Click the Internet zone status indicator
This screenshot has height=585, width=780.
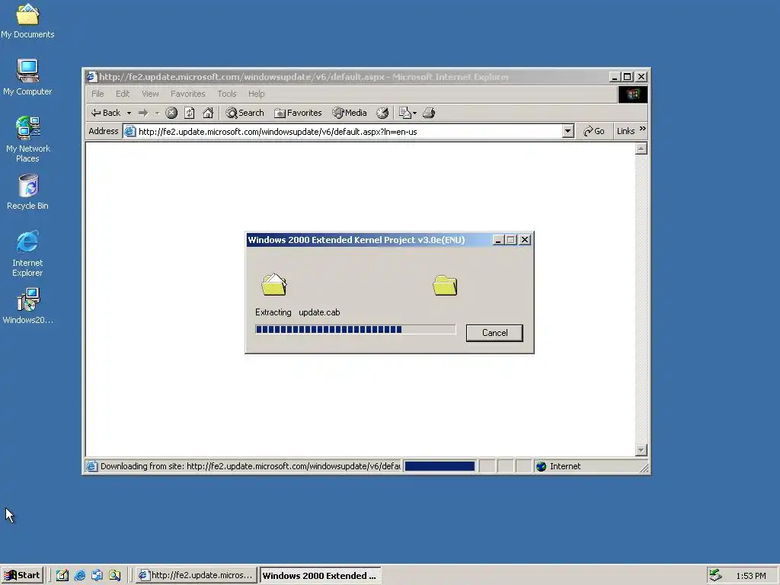(558, 466)
